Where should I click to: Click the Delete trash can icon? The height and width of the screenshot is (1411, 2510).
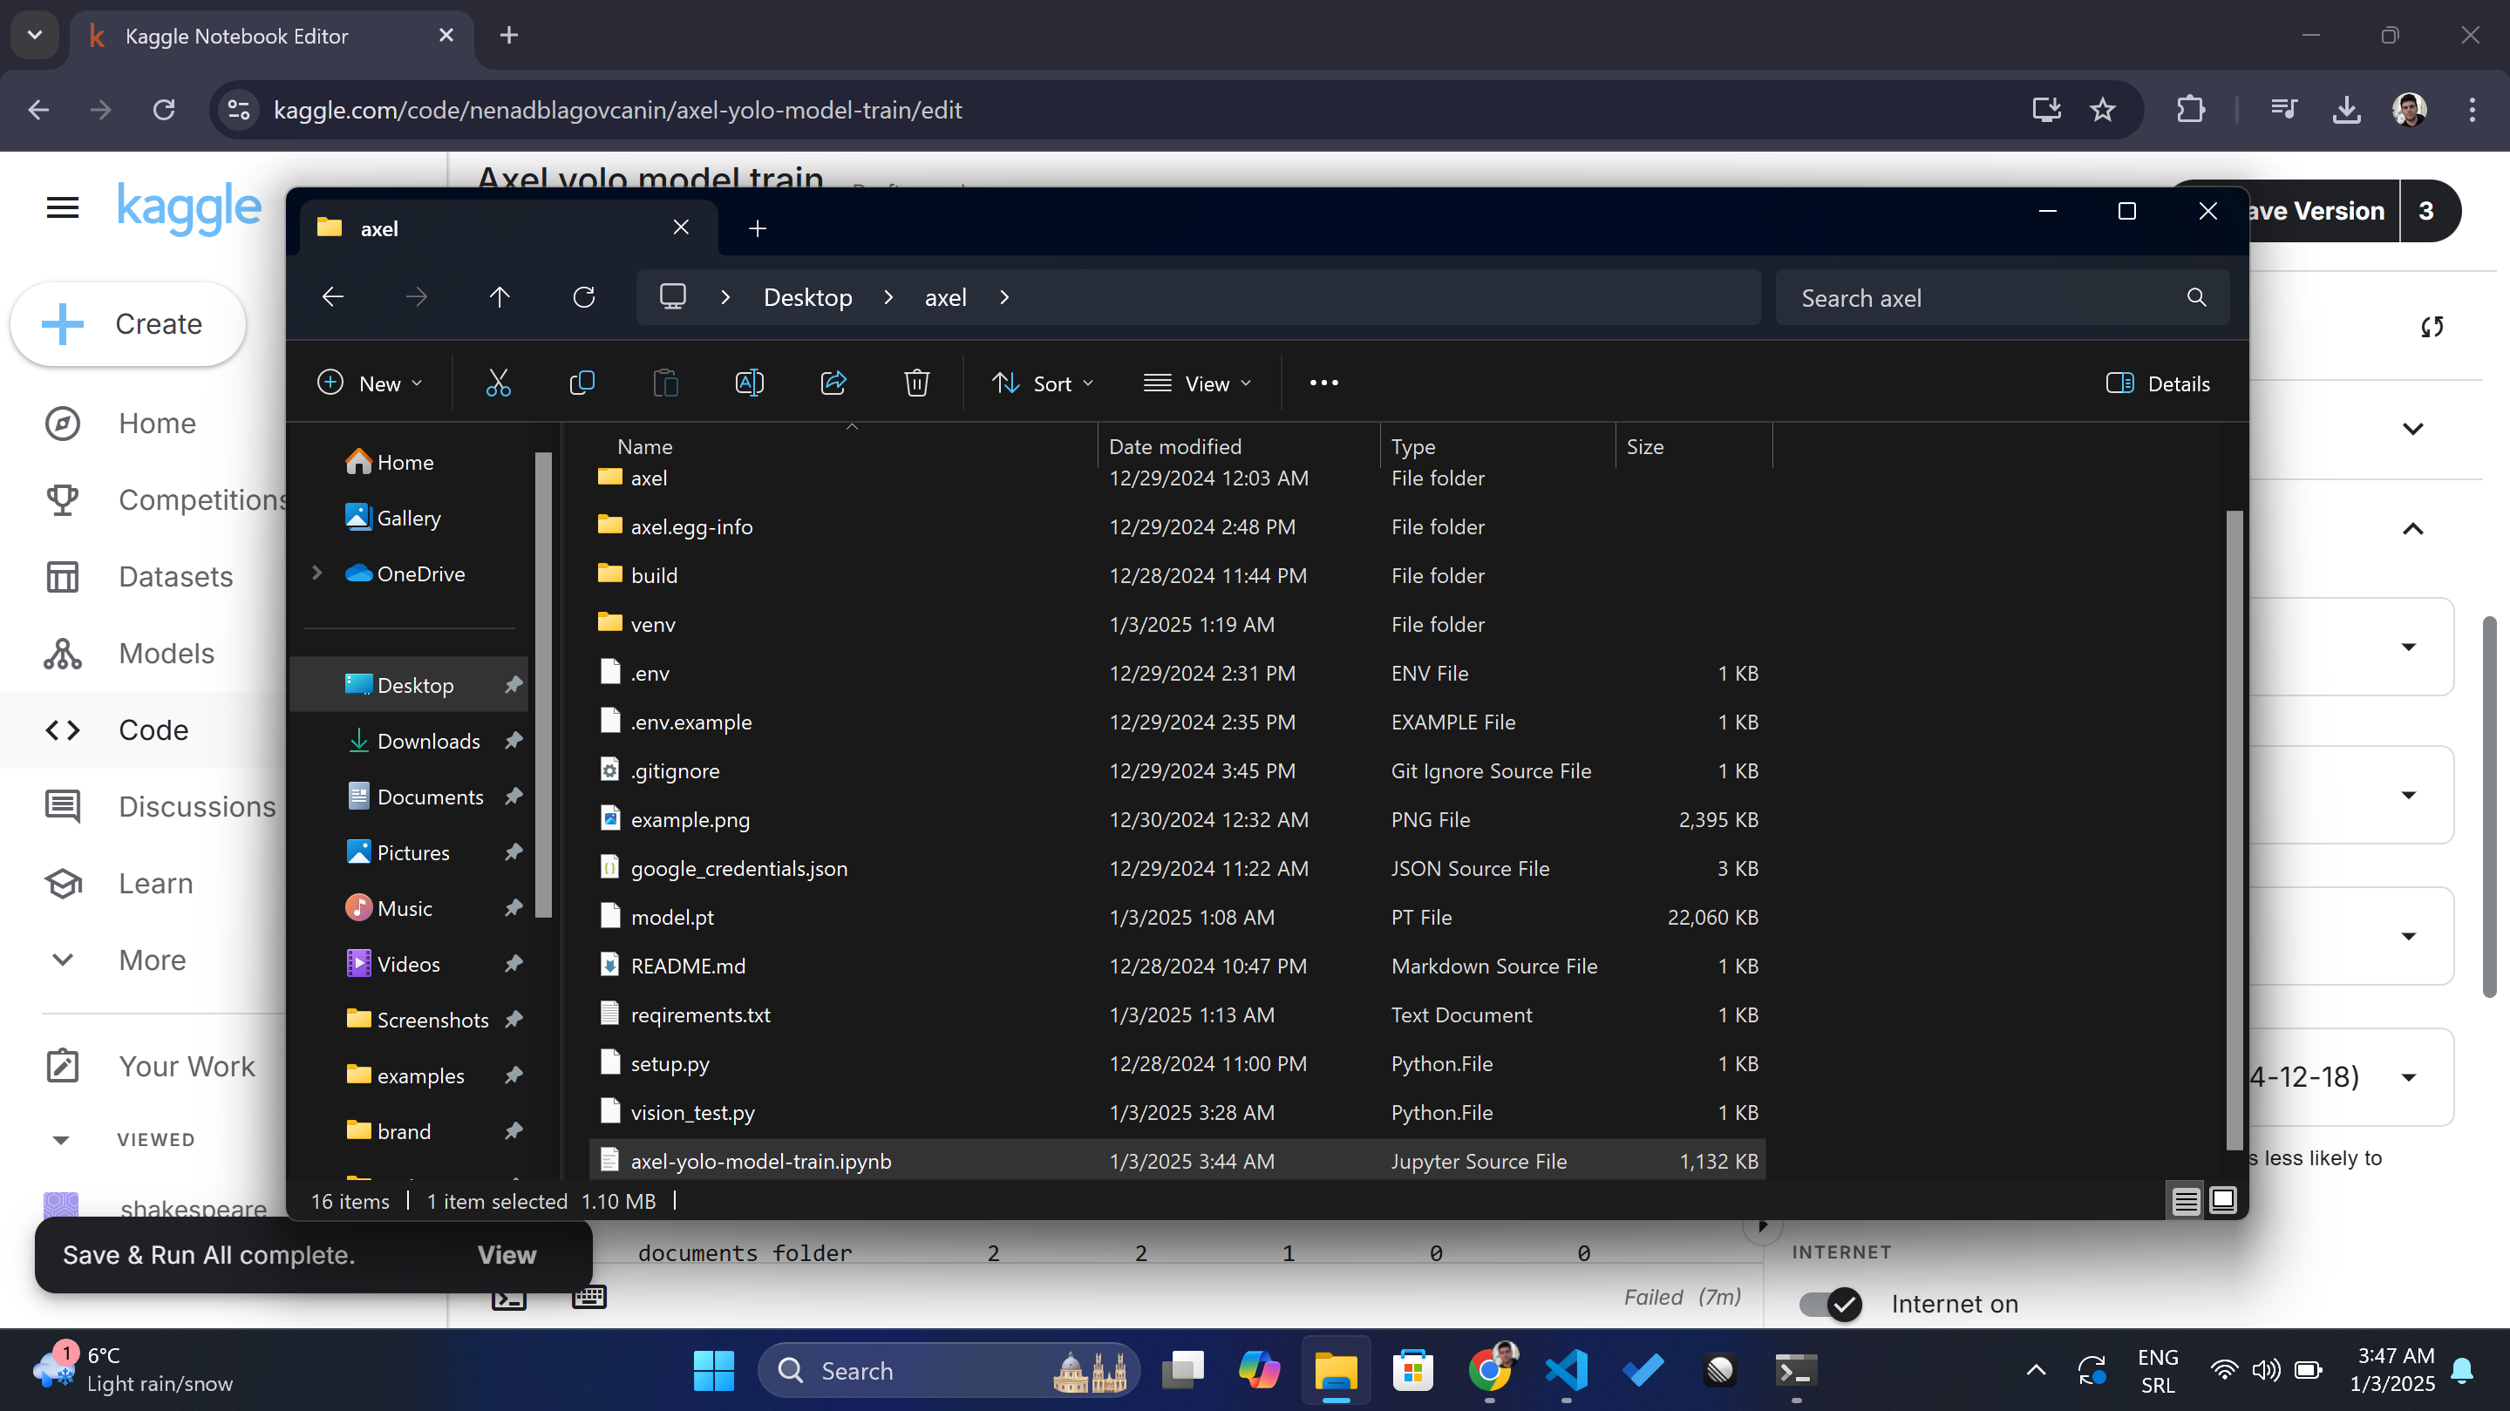click(916, 383)
